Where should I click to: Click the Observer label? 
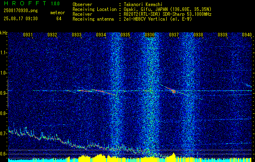click(x=82, y=4)
